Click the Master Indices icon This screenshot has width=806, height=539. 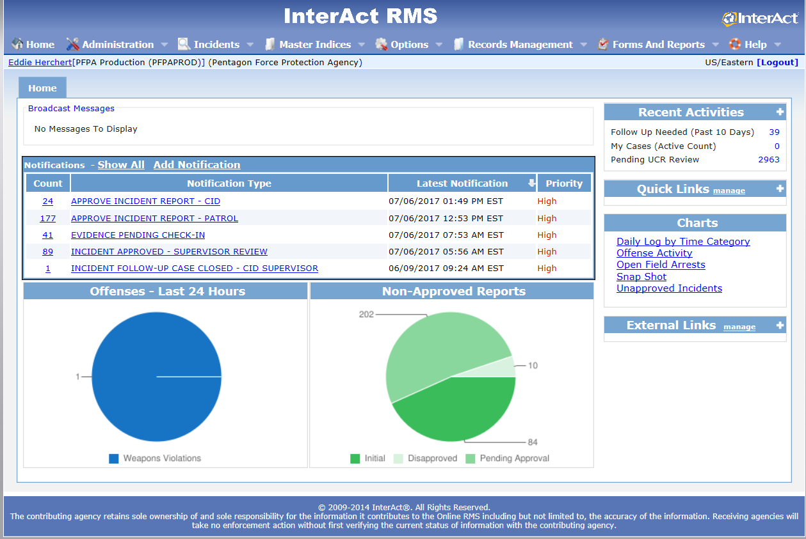270,44
